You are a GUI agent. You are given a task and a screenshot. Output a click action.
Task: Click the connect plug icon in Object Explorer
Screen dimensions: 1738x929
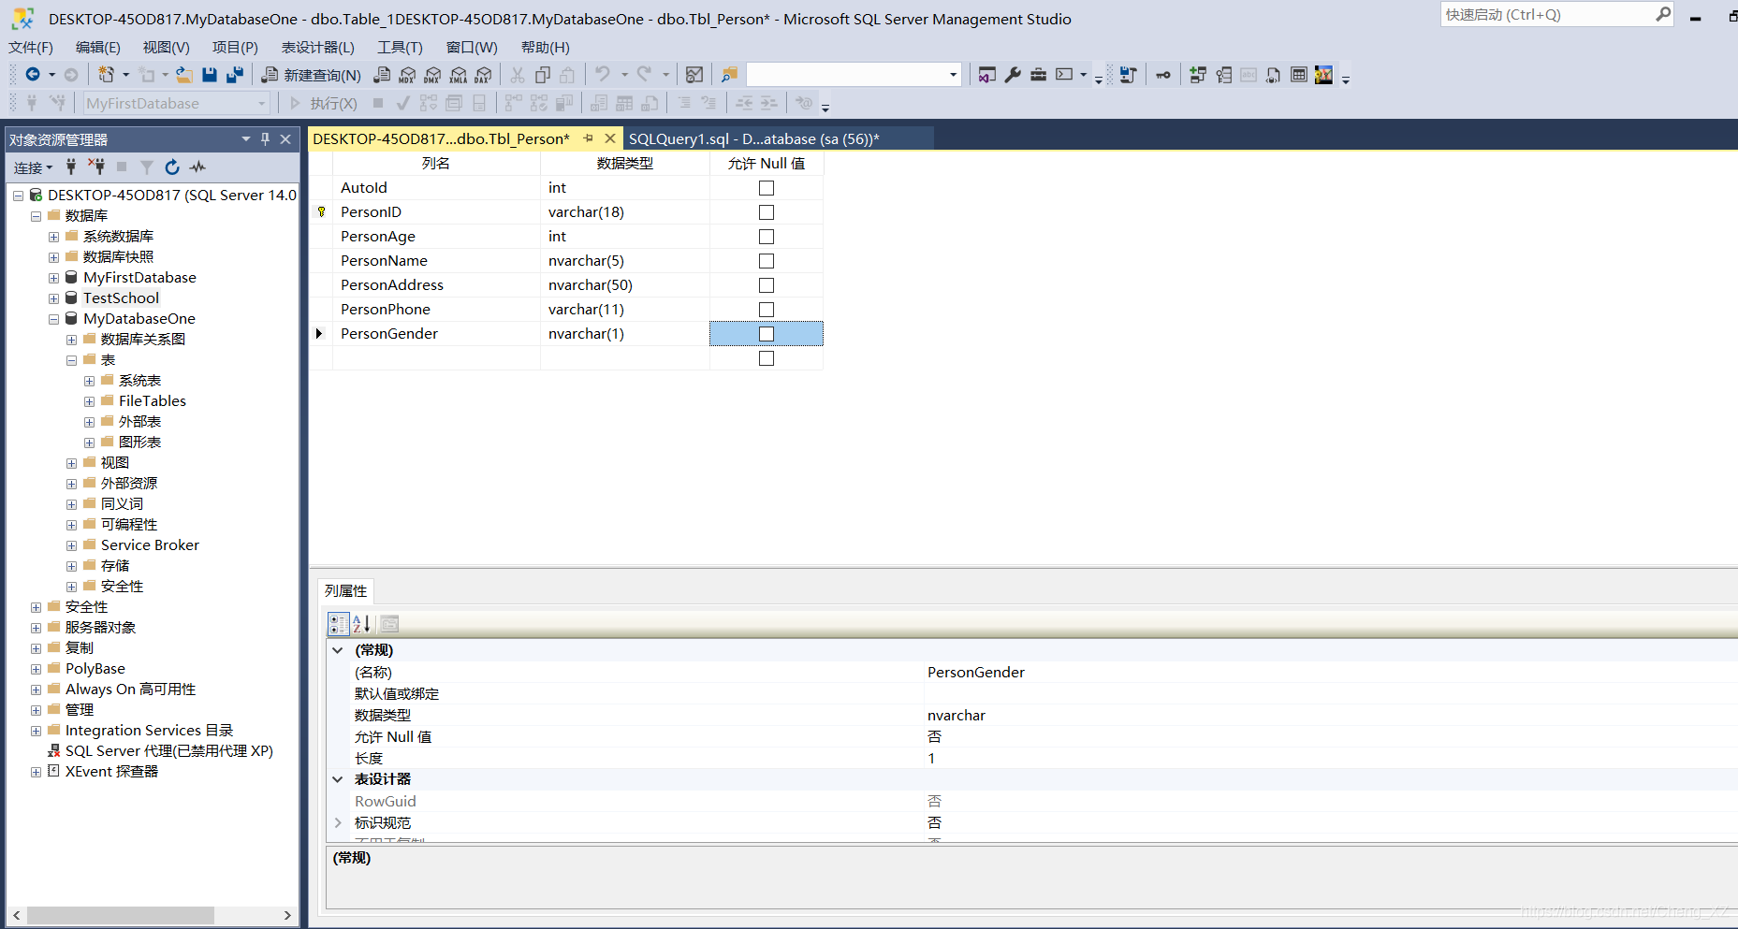(71, 167)
